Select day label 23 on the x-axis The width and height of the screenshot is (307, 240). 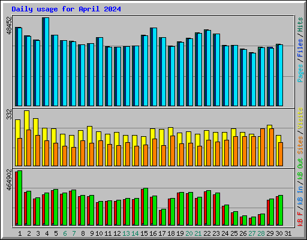[216, 233]
